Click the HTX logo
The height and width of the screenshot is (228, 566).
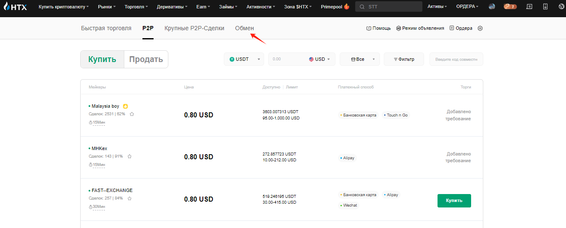point(15,7)
